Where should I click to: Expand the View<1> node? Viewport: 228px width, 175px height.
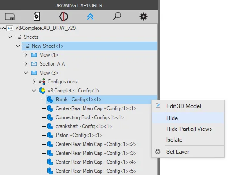coord(26,55)
